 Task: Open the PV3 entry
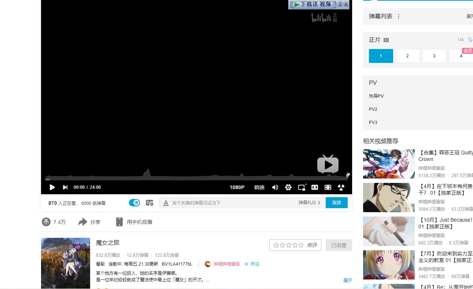[373, 123]
